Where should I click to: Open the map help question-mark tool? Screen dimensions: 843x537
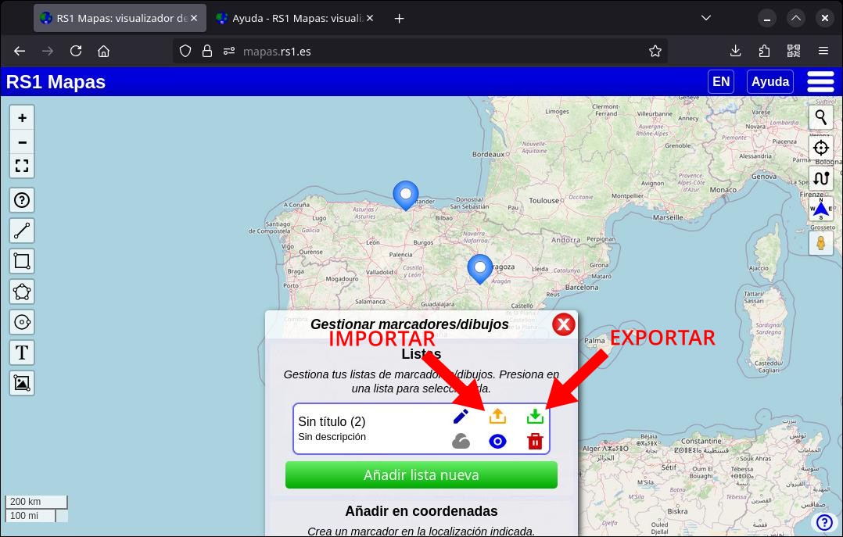coord(22,201)
